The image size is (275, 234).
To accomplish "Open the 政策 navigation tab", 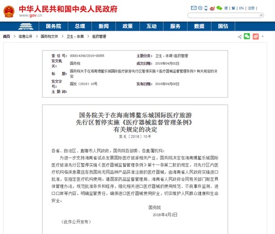I will point(128,26).
